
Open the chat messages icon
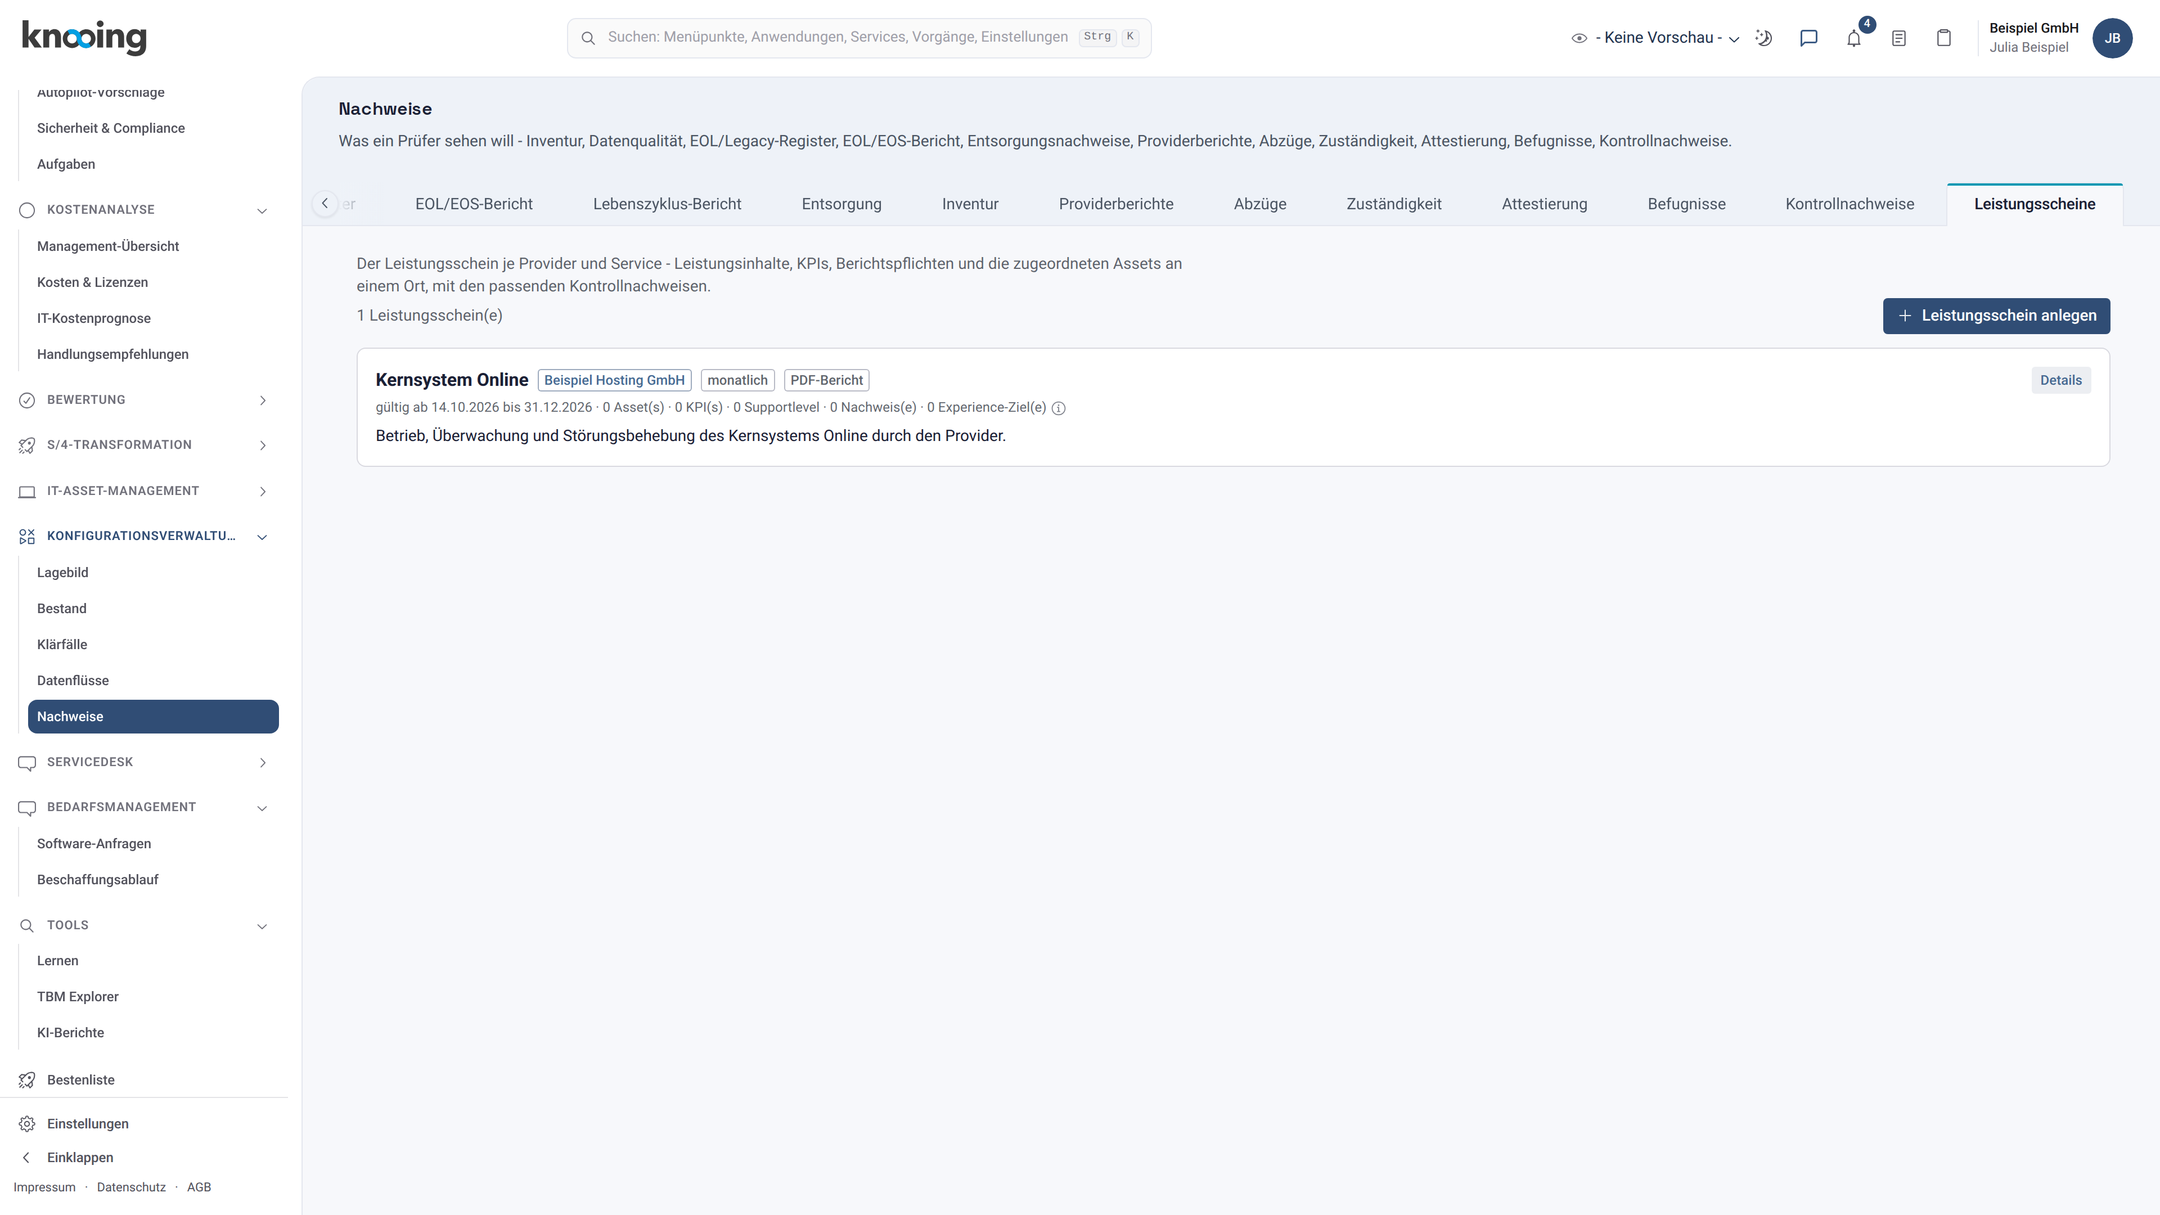(x=1808, y=38)
